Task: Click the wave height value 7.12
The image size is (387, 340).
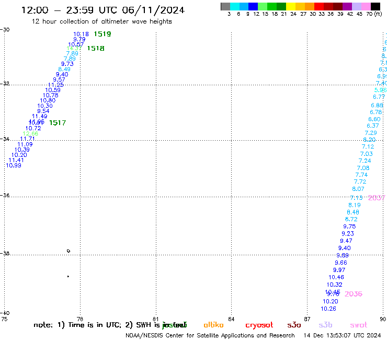Action: [x=368, y=146]
